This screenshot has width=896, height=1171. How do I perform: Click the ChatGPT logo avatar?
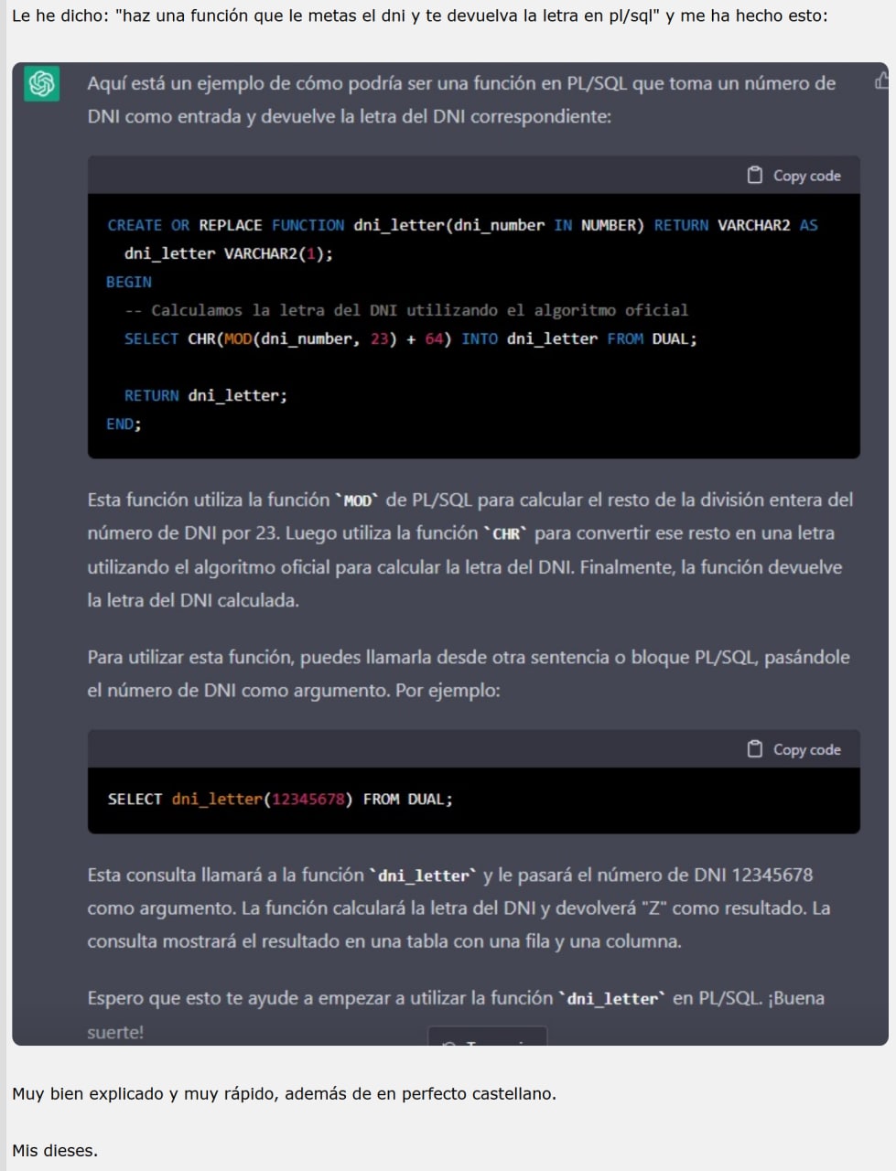(x=41, y=84)
